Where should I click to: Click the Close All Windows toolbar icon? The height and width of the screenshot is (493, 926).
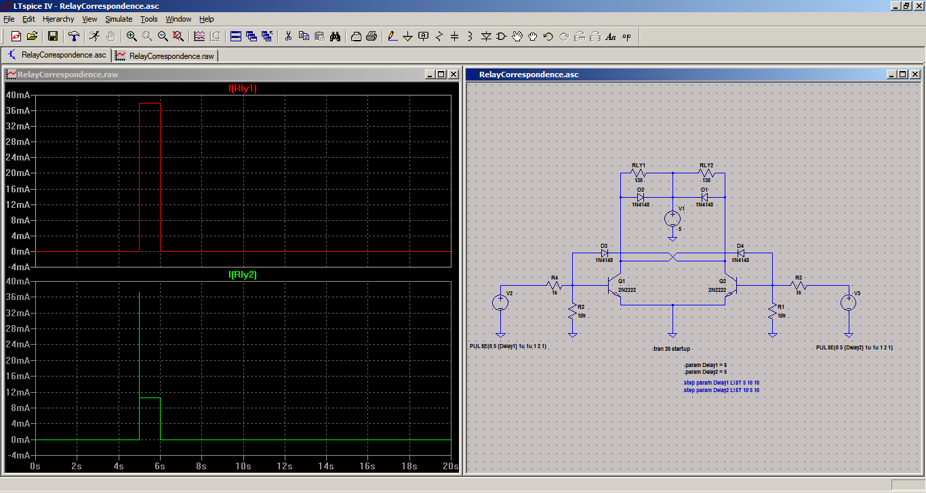click(x=267, y=36)
